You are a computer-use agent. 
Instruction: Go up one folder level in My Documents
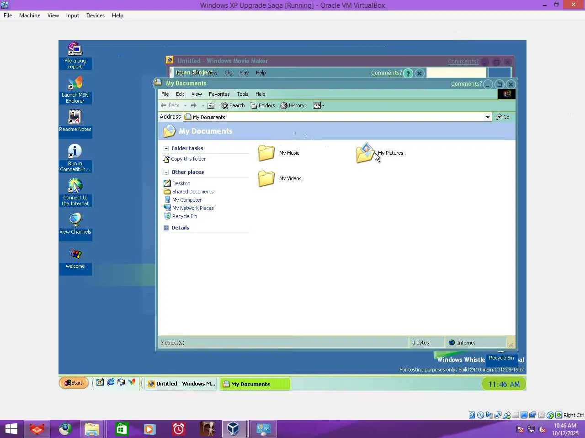pyautogui.click(x=211, y=105)
